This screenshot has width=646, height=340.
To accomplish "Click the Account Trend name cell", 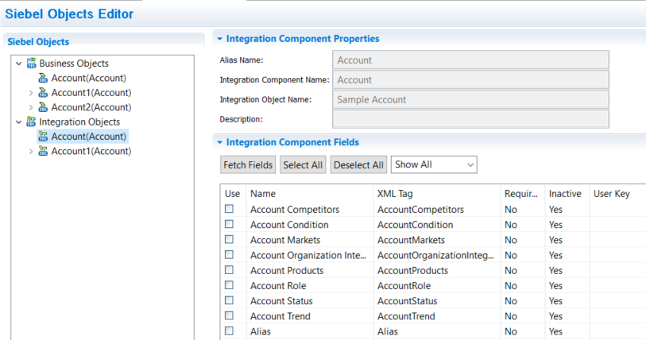I will [x=280, y=316].
